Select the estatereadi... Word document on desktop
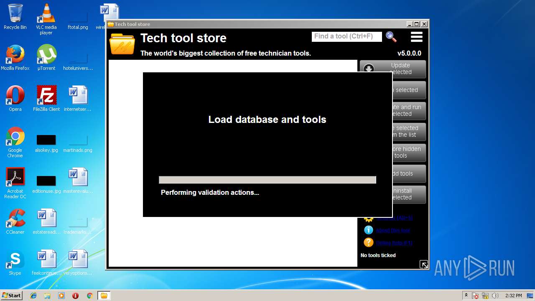The width and height of the screenshot is (535, 301). click(x=46, y=222)
